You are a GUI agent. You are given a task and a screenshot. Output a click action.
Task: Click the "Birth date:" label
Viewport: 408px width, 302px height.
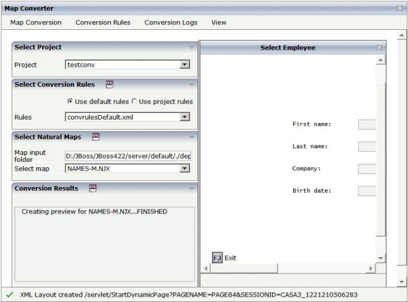(x=311, y=190)
